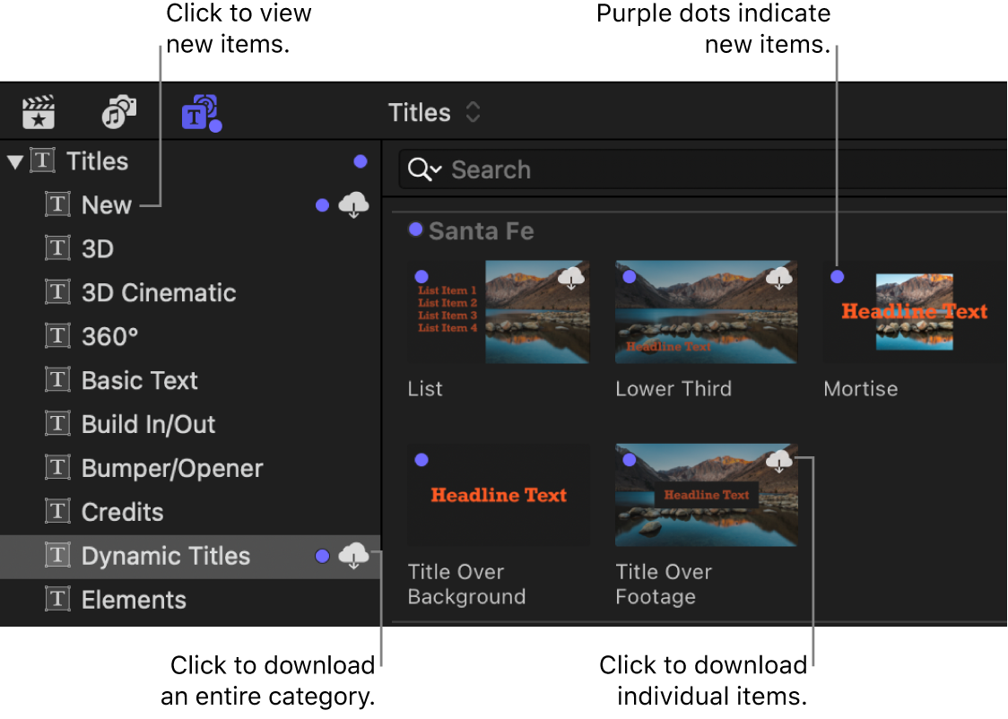1008x719 pixels.
Task: Select the Photos and Audio sidebar icon
Action: [117, 111]
